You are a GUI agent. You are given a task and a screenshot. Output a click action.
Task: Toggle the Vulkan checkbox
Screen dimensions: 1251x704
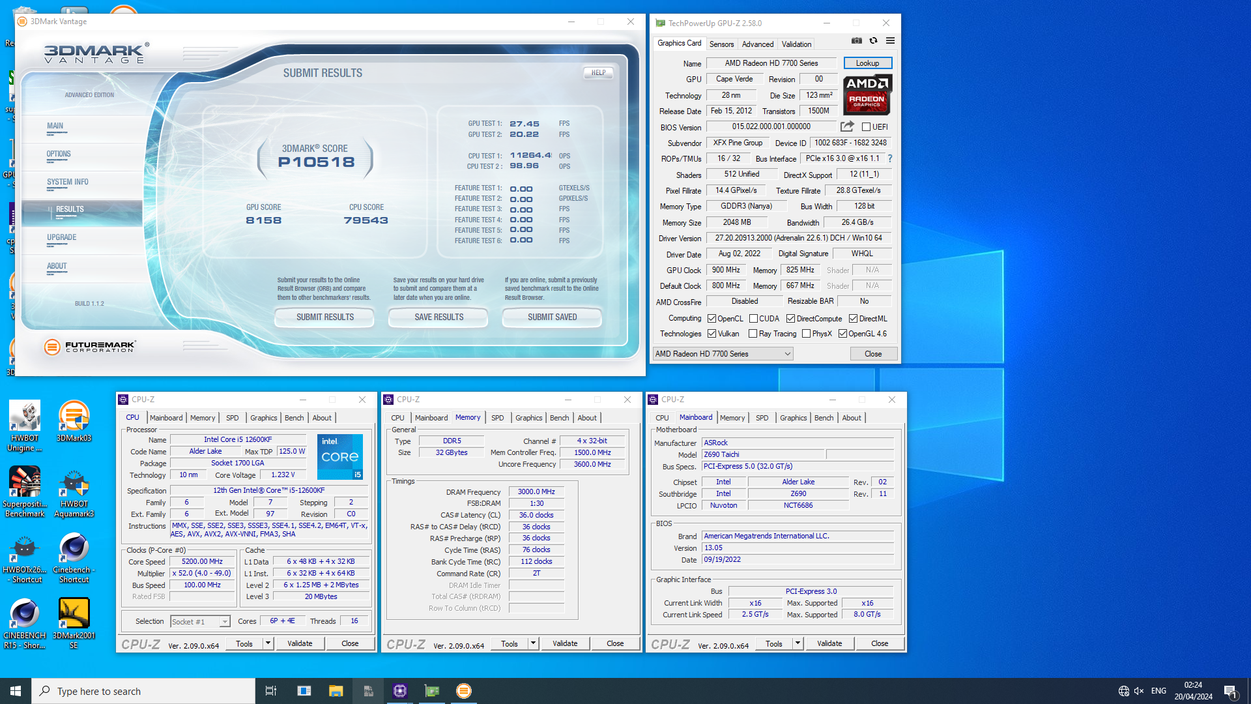pos(712,334)
